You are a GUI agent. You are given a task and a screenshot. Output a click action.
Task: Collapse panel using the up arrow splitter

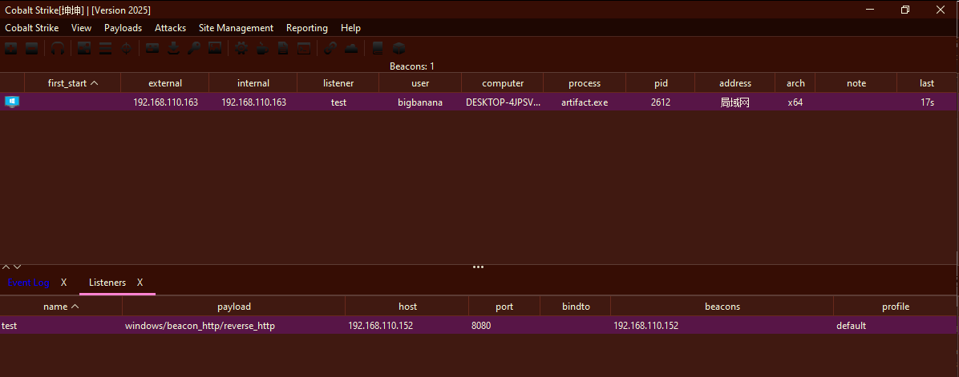click(6, 267)
